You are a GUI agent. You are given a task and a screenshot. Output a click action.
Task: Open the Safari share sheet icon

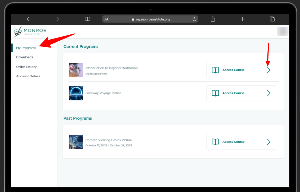[x=213, y=19]
